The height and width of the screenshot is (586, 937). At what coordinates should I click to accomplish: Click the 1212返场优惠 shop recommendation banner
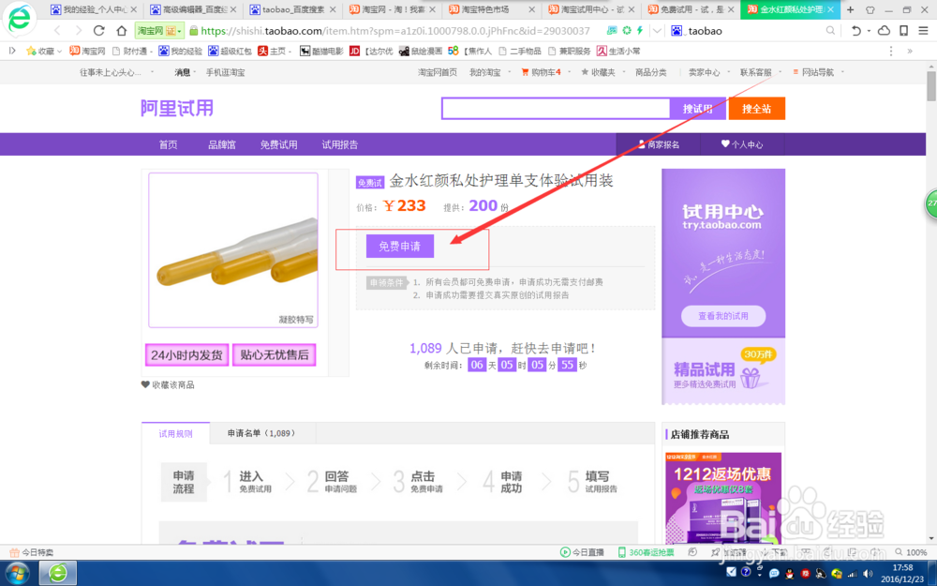723,498
